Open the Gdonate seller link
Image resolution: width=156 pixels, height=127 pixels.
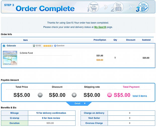11,46
